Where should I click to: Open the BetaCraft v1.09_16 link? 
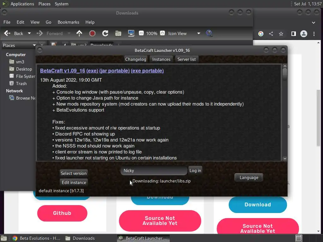coord(63,71)
